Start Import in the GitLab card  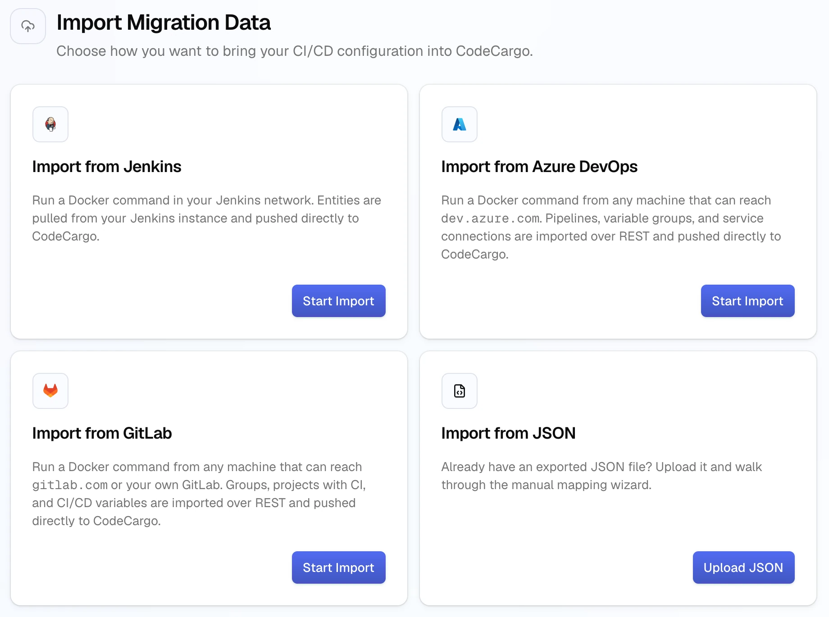click(x=339, y=567)
